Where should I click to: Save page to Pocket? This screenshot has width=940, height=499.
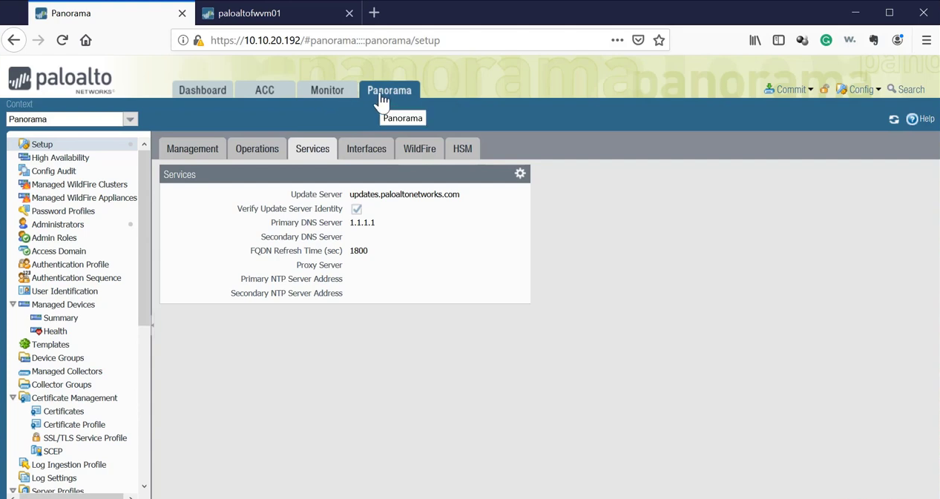pyautogui.click(x=638, y=40)
